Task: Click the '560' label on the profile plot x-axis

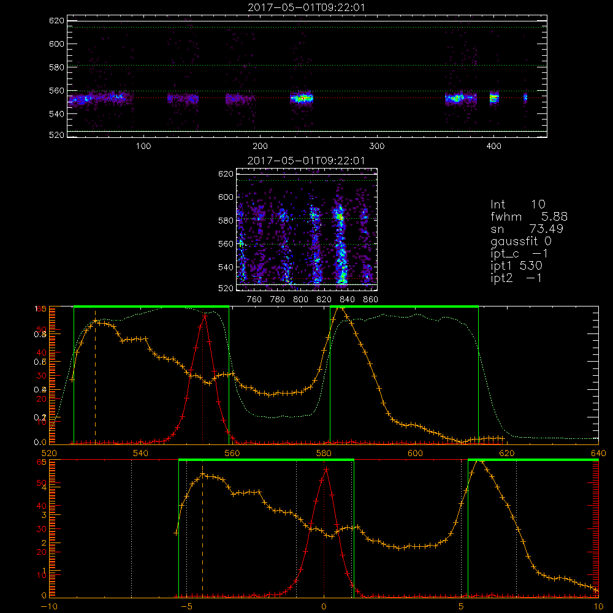Action: [232, 453]
